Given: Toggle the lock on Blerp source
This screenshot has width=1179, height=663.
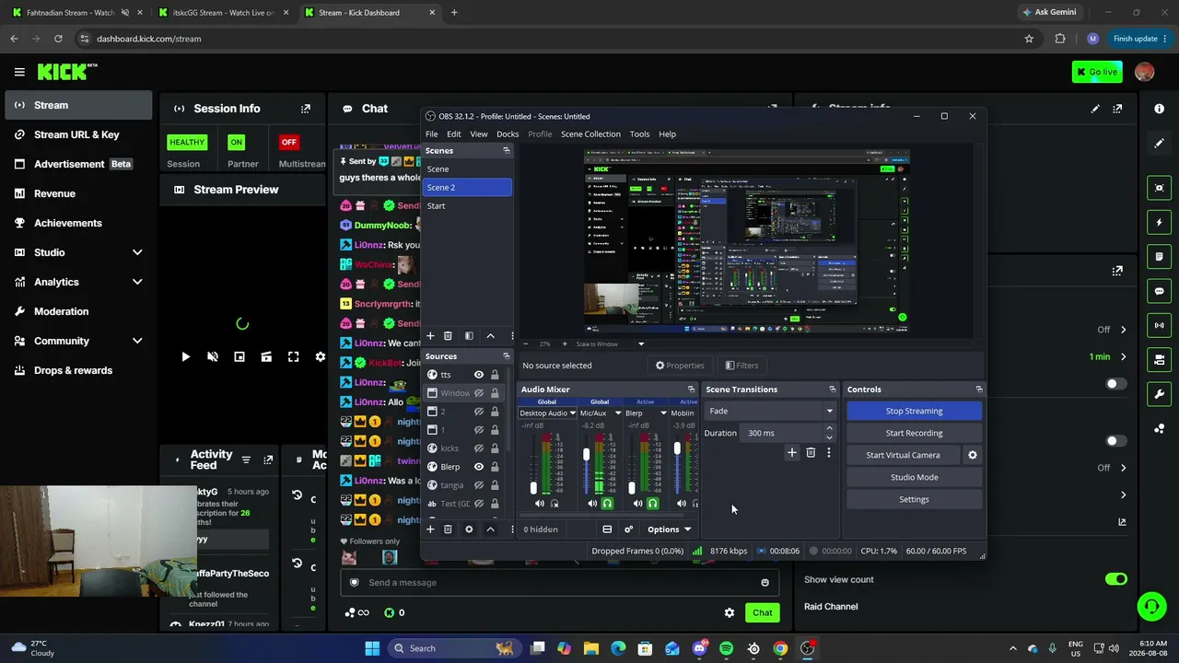Looking at the screenshot, I should 495,467.
